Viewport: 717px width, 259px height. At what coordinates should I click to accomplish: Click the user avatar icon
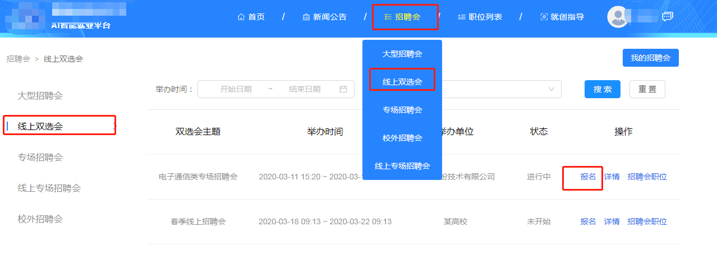tap(618, 17)
